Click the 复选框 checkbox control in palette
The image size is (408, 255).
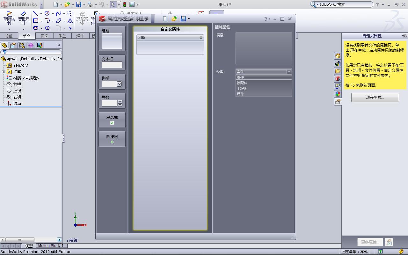pyautogui.click(x=112, y=120)
